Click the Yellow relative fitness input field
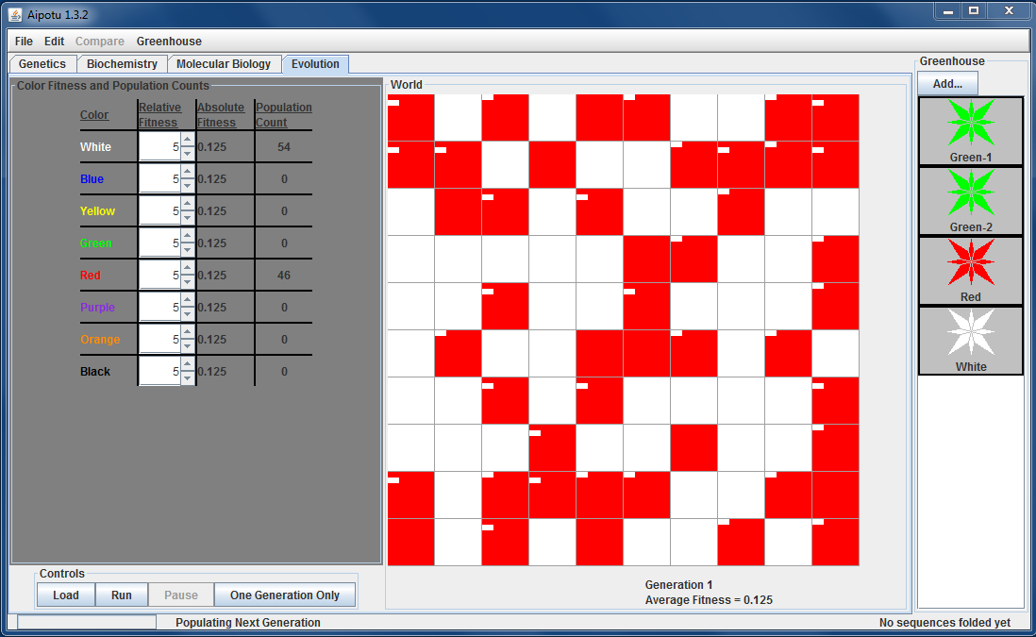1036x637 pixels. tap(159, 211)
